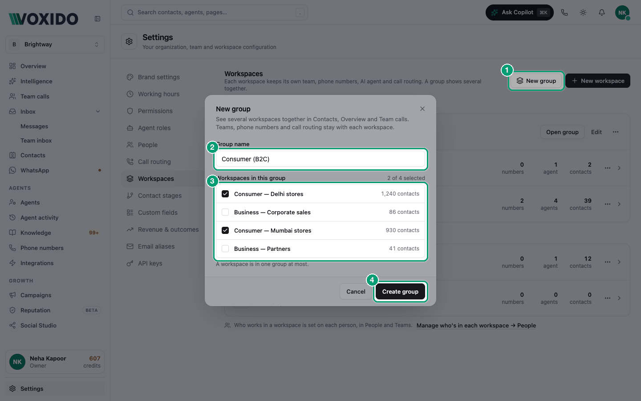This screenshot has width=641, height=401.
Task: Click the Open group button
Action: (562, 132)
